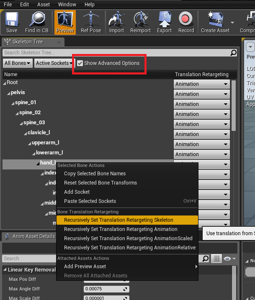This screenshot has height=300, width=255.
Task: Select the clavicle_l bone
Action: click(39, 132)
